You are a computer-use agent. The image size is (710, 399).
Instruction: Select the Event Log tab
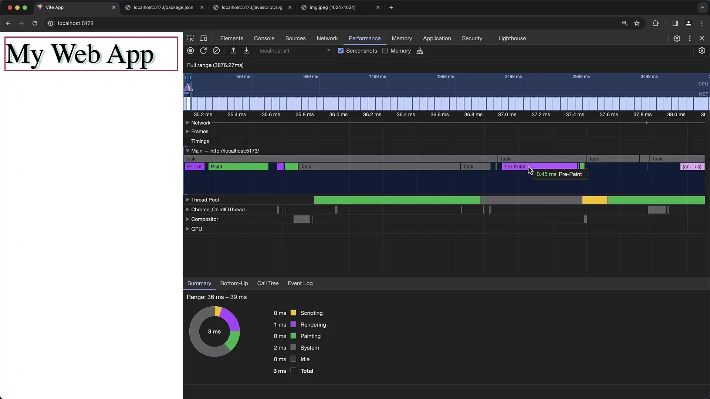300,283
